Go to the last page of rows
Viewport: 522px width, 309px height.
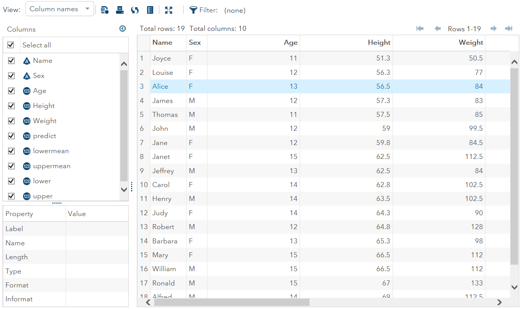[x=509, y=29]
